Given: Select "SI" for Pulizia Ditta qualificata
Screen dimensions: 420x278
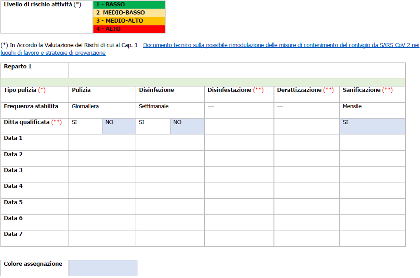Looking at the screenshot, I should pyautogui.click(x=85, y=126).
